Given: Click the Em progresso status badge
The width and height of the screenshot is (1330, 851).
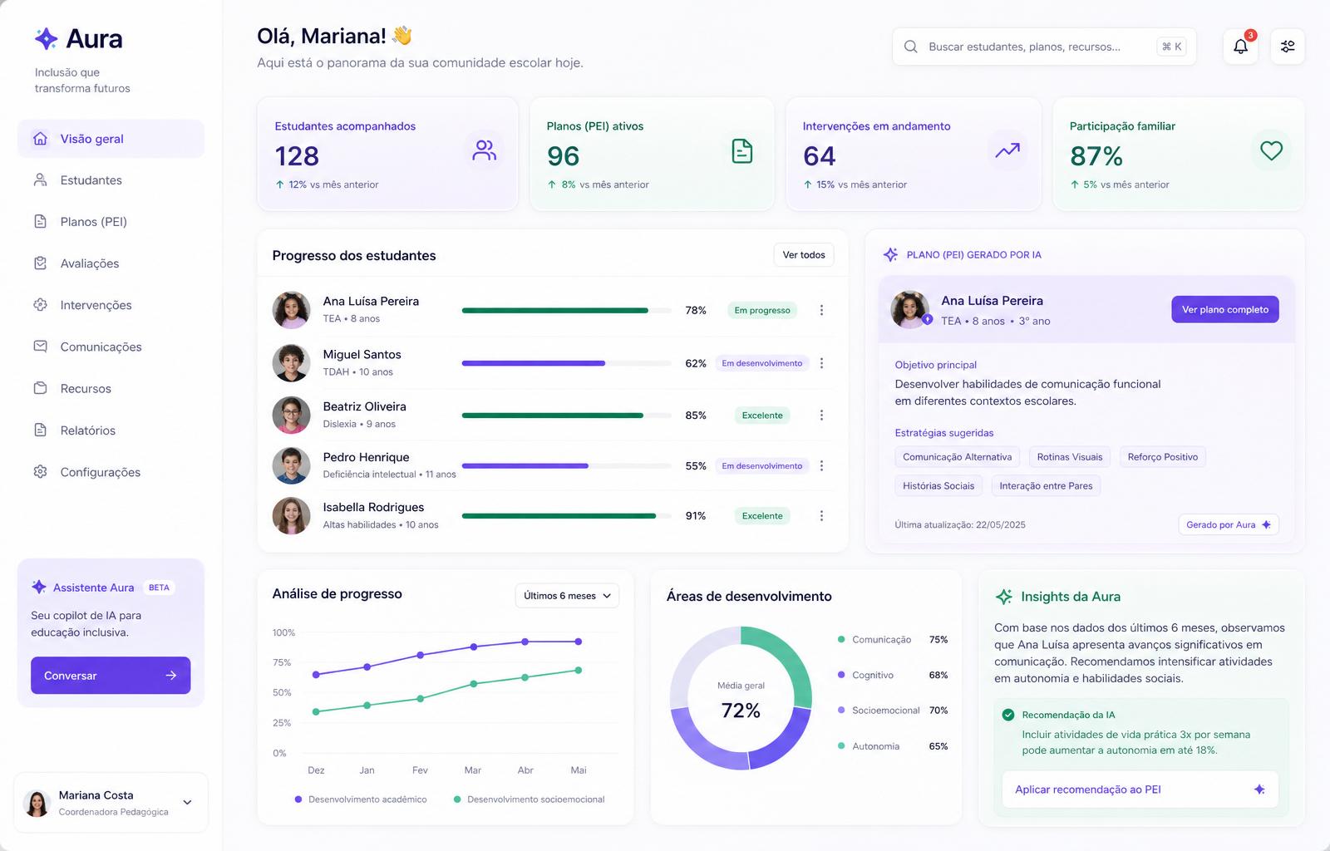Looking at the screenshot, I should 762,310.
